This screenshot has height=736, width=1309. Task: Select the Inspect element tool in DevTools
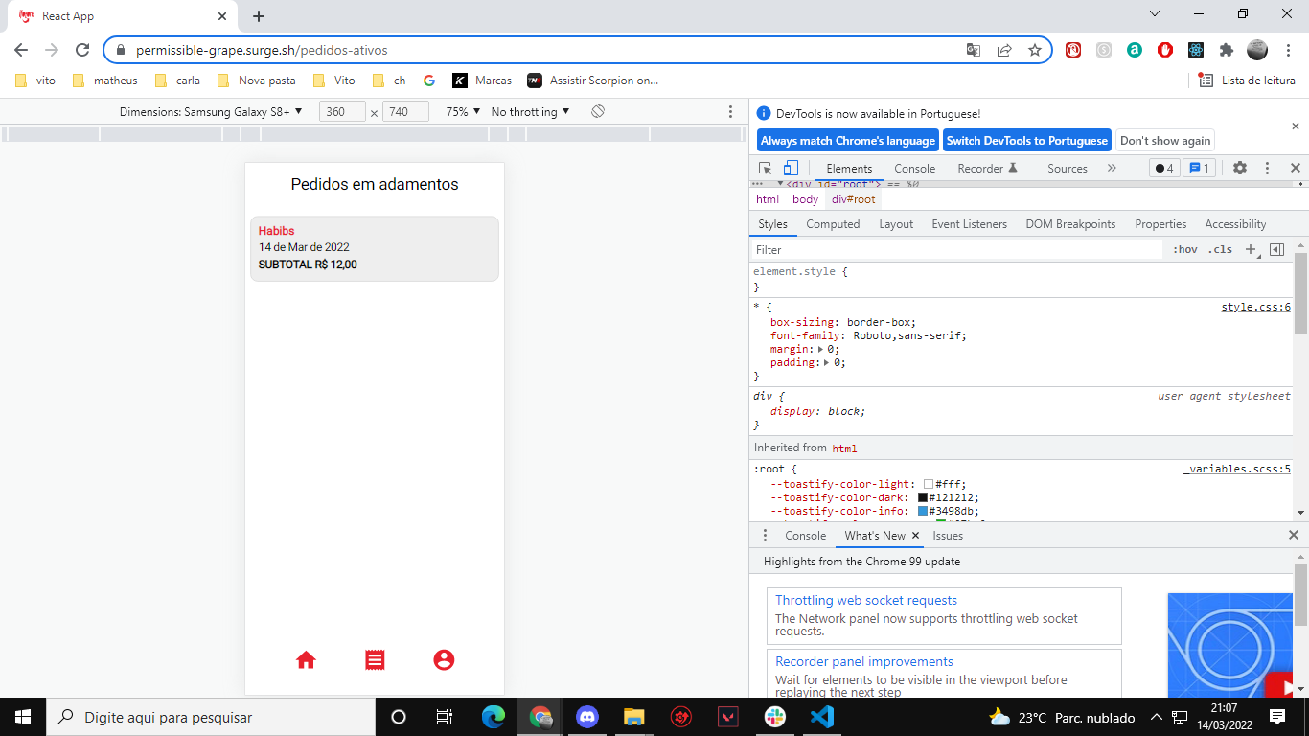point(764,167)
